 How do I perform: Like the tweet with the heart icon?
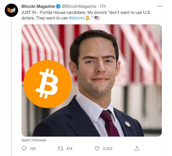97,149
